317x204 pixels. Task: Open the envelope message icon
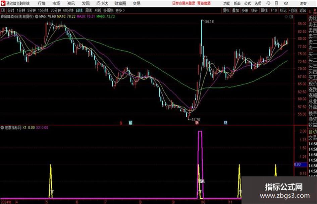[x=286, y=3]
